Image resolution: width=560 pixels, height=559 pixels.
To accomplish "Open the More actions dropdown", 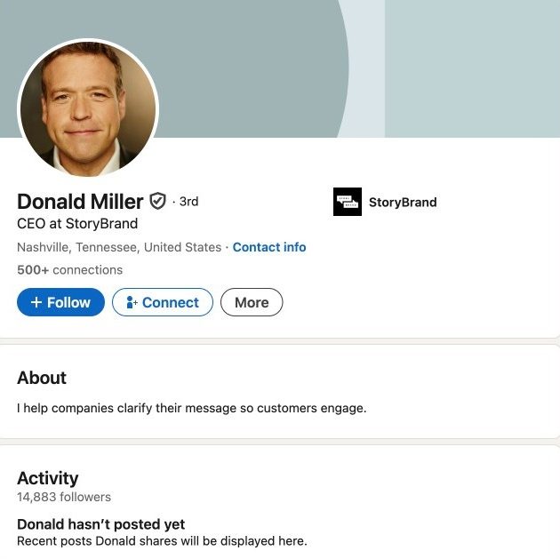I will [252, 302].
